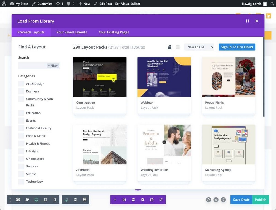Click the New content menu
276x210 pixels.
tap(84, 4)
